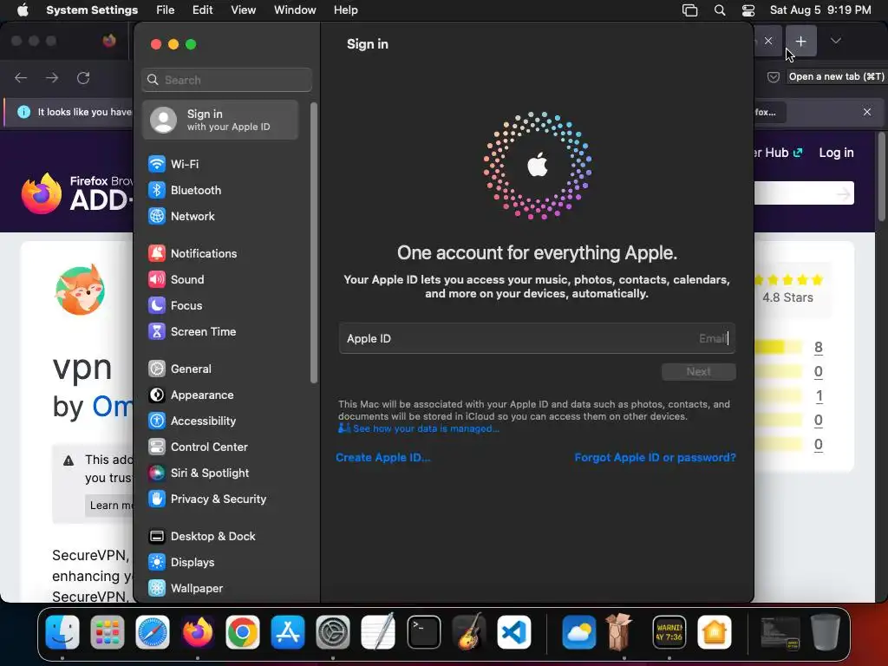This screenshot has width=888, height=666.
Task: Open the Apple menu
Action: tap(23, 10)
